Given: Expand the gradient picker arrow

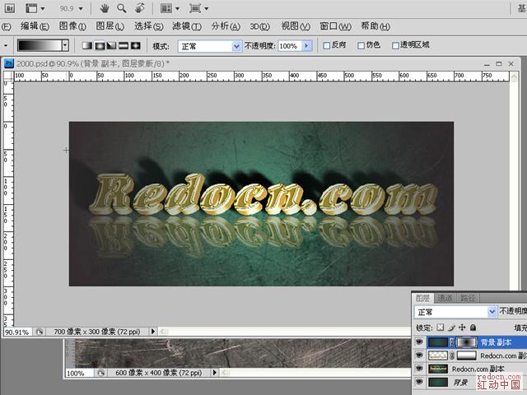Looking at the screenshot, I should (68, 45).
